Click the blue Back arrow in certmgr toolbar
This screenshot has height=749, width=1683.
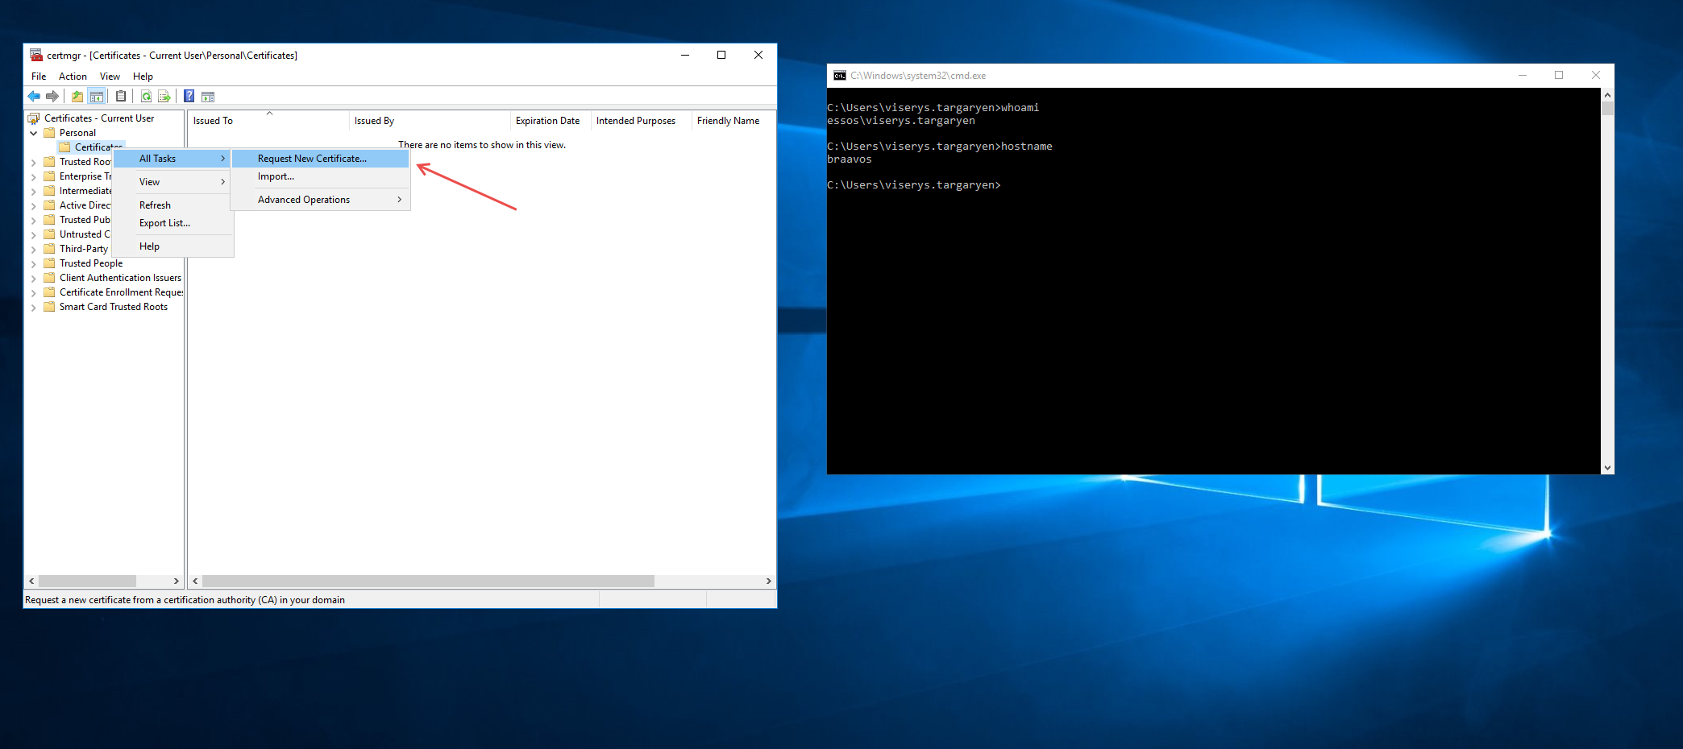point(34,97)
